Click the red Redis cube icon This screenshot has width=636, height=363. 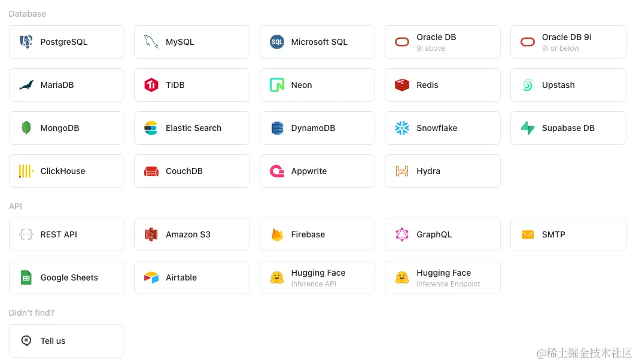(402, 85)
